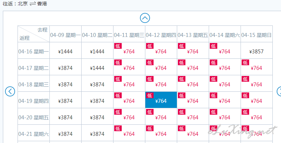Image resolution: width=281 pixels, height=143 pixels.
Task: Click the 04-21 星期六 return row header
Action: click(34, 134)
